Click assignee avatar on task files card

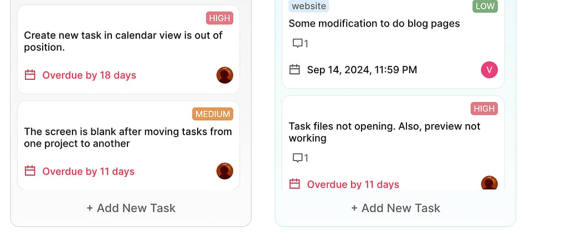pos(489,183)
